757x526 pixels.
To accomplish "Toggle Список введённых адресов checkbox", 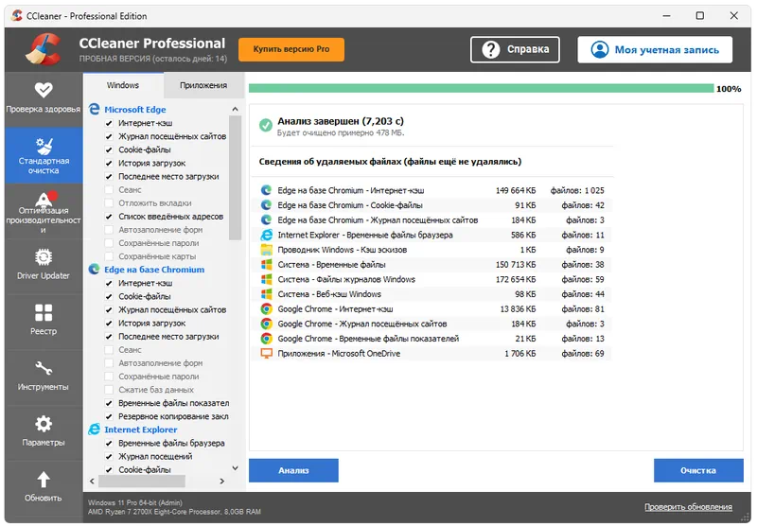I will click(x=109, y=217).
